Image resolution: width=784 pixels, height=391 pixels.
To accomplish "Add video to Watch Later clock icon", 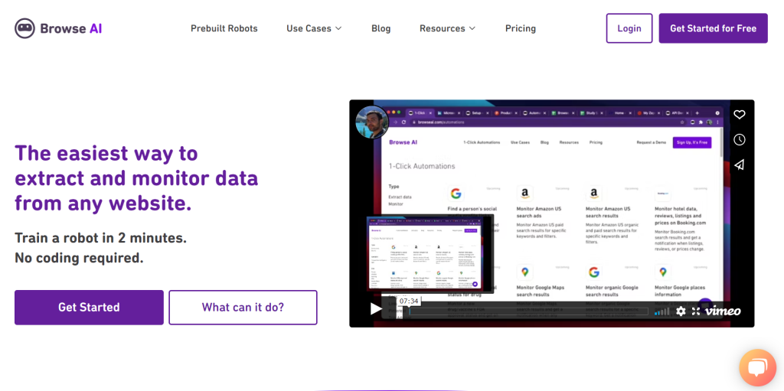I will click(739, 139).
